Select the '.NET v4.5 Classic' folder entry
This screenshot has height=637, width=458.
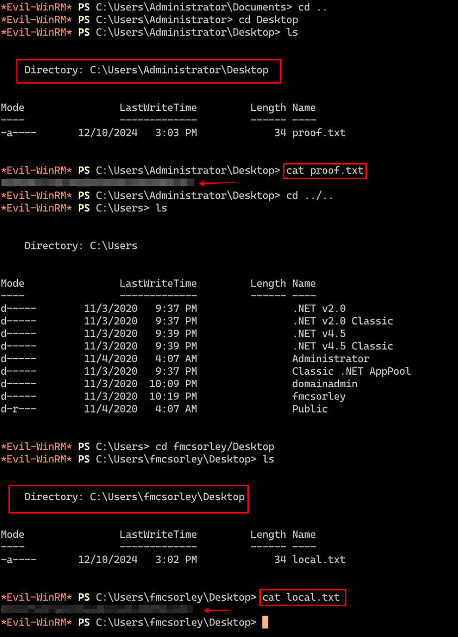coord(343,346)
